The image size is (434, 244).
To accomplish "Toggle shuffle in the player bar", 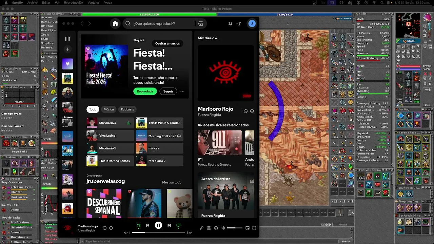I will point(138,225).
